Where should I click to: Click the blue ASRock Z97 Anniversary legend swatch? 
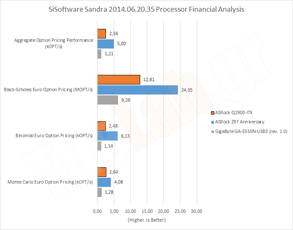click(213, 122)
